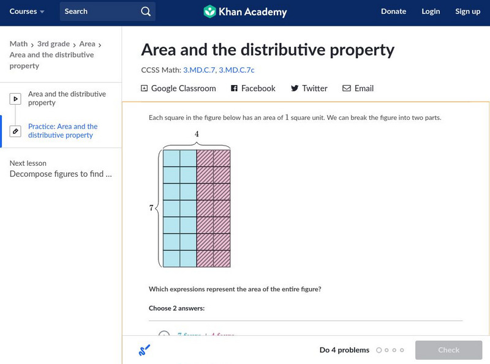The width and height of the screenshot is (490, 364).
Task: Click the Google Classroom share icon
Action: tap(145, 89)
